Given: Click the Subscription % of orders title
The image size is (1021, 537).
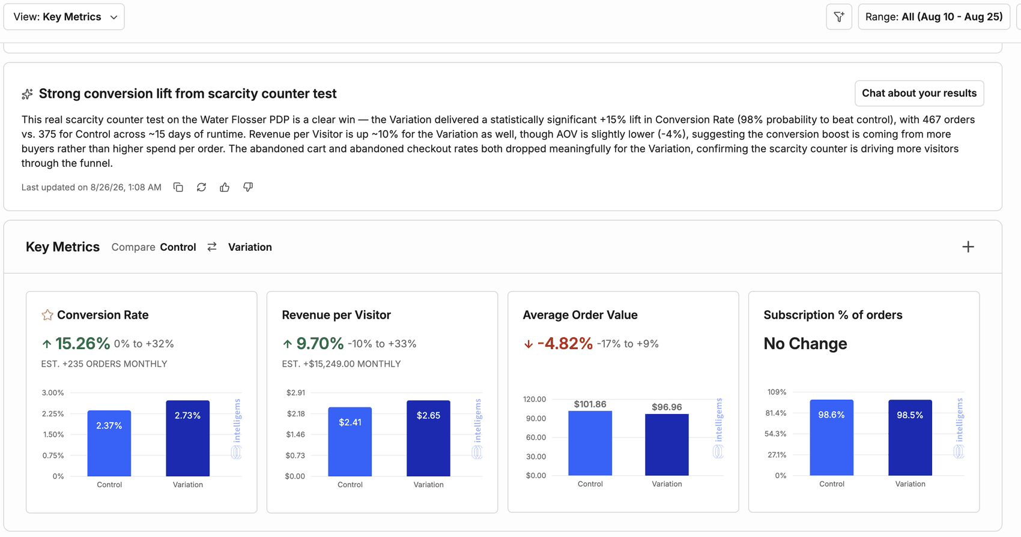Looking at the screenshot, I should (x=833, y=315).
